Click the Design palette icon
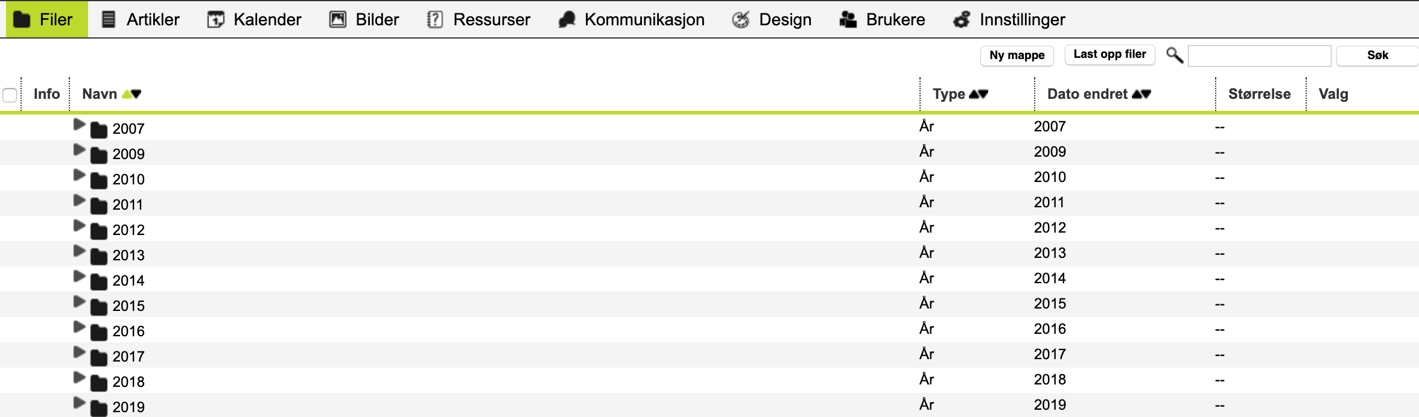This screenshot has width=1419, height=417. 741,19
